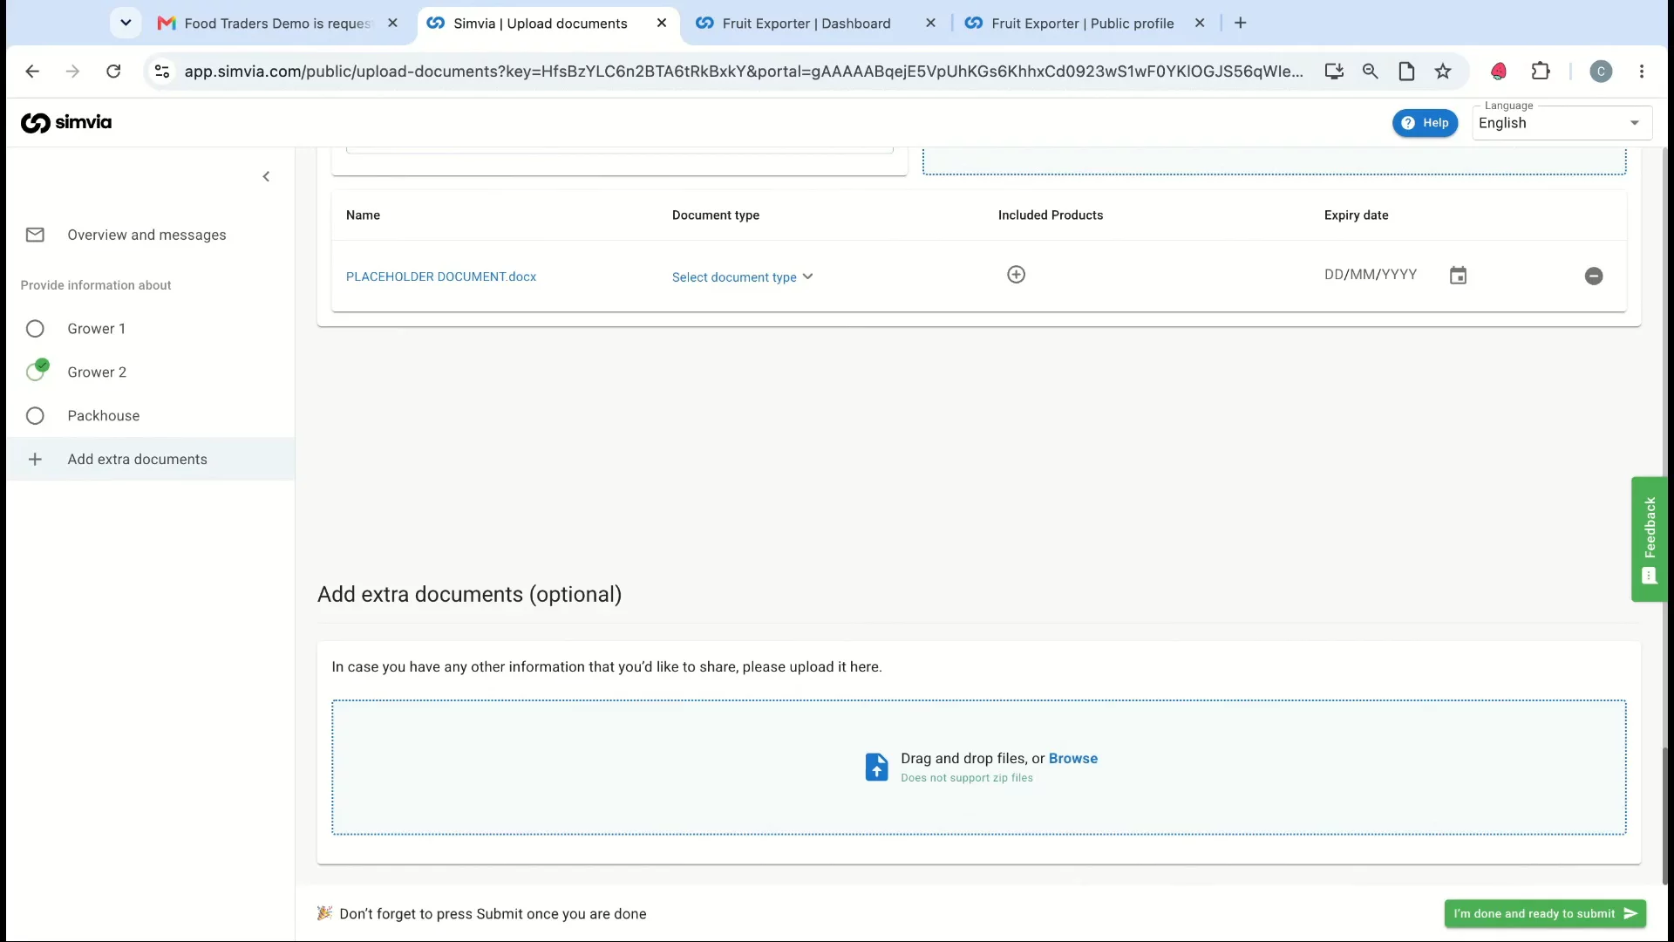Close the Fruit Exporter Dashboard tab
Viewport: 1674px width, 942px height.
930,24
